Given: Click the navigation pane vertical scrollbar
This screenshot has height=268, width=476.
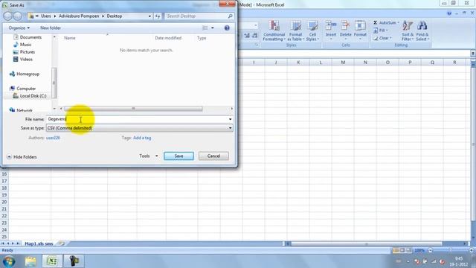Looking at the screenshot, I should coord(54,83).
